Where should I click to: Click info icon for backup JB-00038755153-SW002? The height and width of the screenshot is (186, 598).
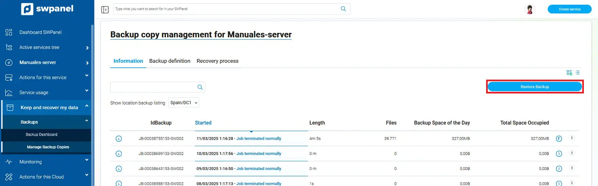pos(119,139)
